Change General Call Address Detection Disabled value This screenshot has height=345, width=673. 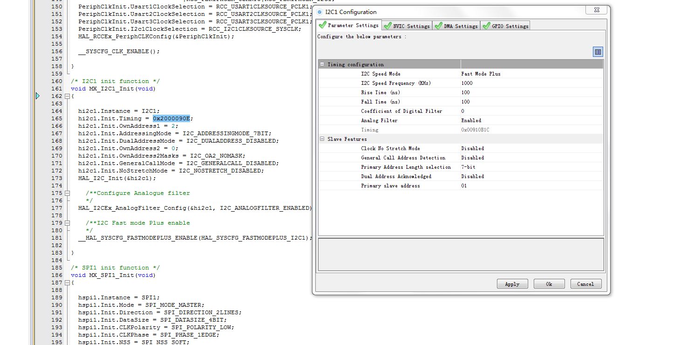(532, 158)
